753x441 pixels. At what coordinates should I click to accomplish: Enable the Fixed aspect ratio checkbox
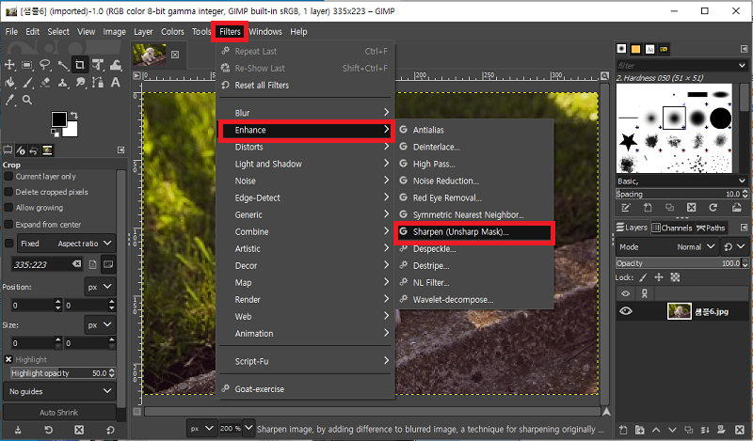(8, 244)
